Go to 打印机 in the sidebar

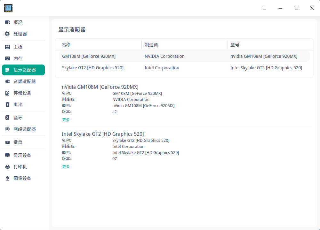(x=20, y=167)
